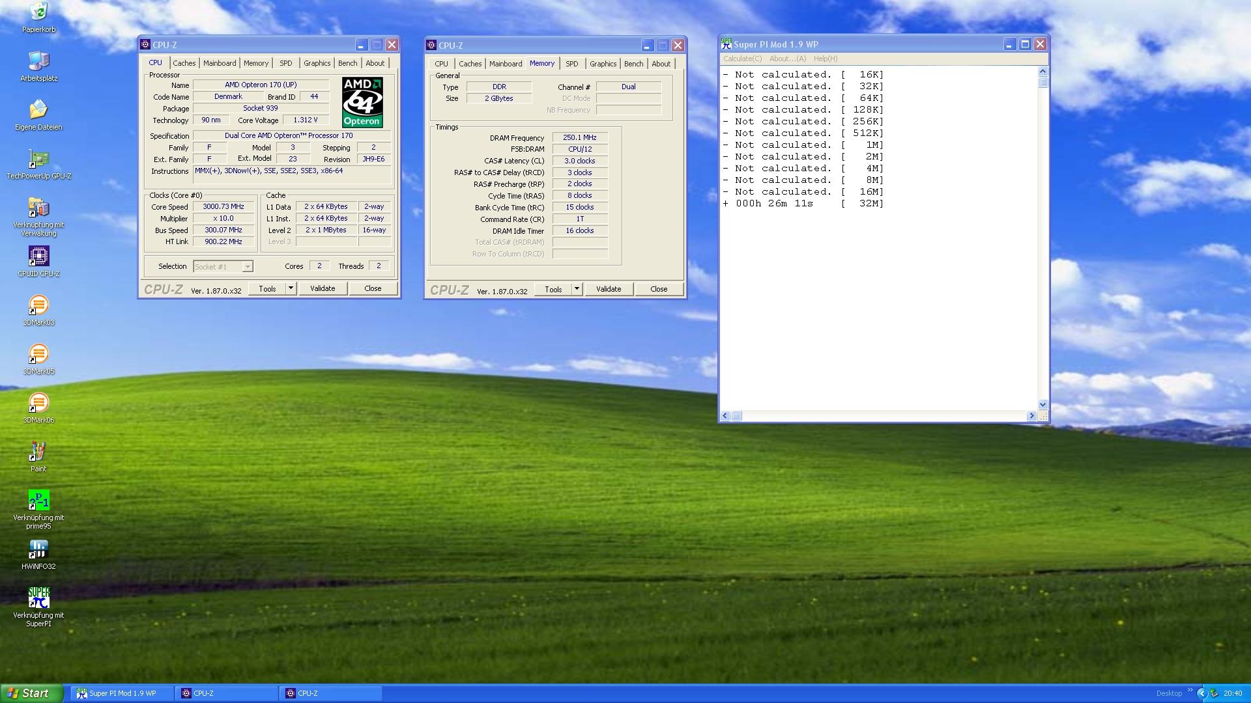Click Close button in Memory CPU-Z window
1251x703 pixels.
pyautogui.click(x=659, y=289)
